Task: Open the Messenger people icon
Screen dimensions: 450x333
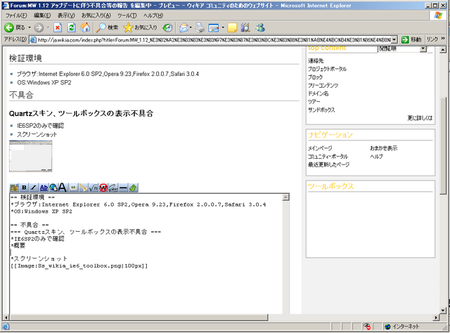Action: (260, 27)
